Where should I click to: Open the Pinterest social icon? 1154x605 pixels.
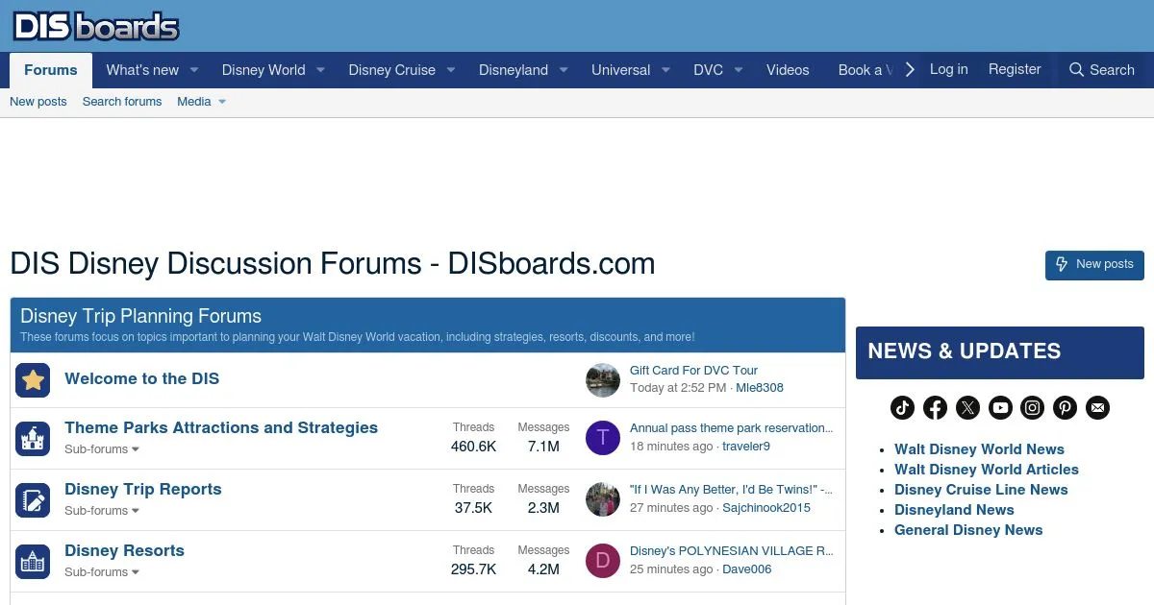1065,408
